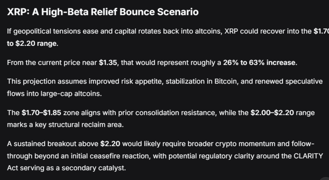Screen dimensions: 329x180
Task: Click the bold "to $2.20 range" text
Action: pos(32,44)
